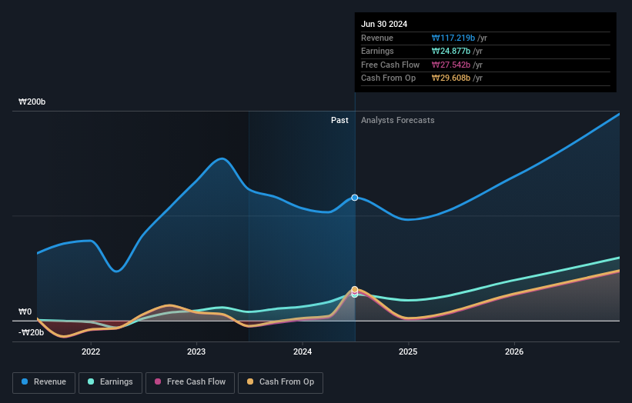This screenshot has width=632, height=403.
Task: Select the orange cash-from-op marker at mid-2024
Action: [355, 289]
